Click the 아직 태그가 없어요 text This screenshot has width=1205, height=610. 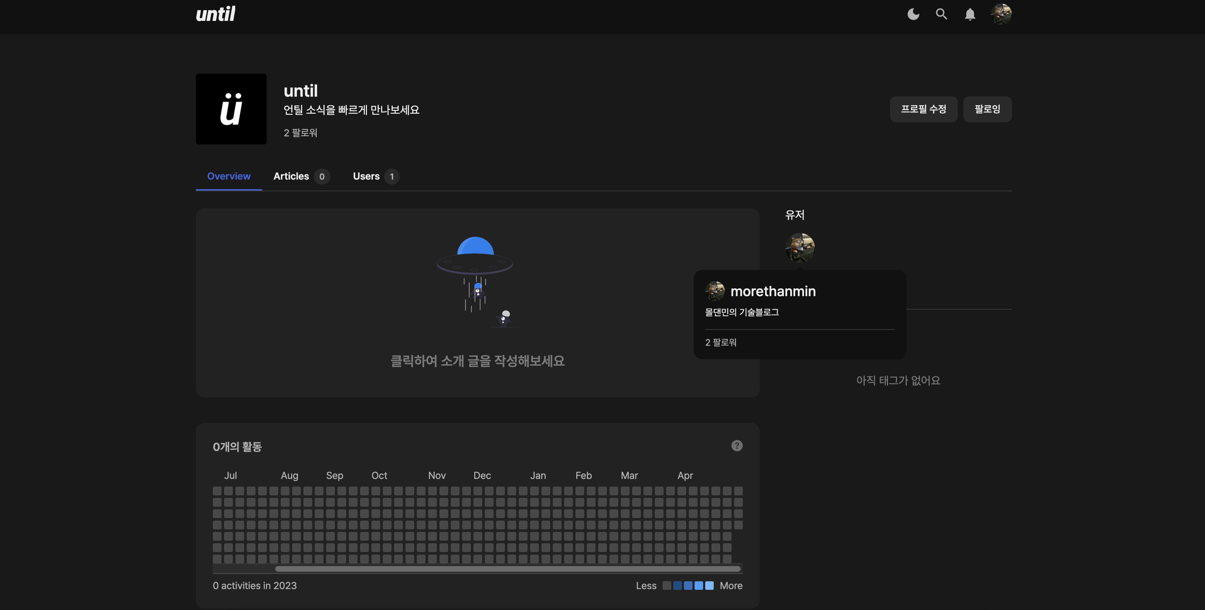pos(898,380)
